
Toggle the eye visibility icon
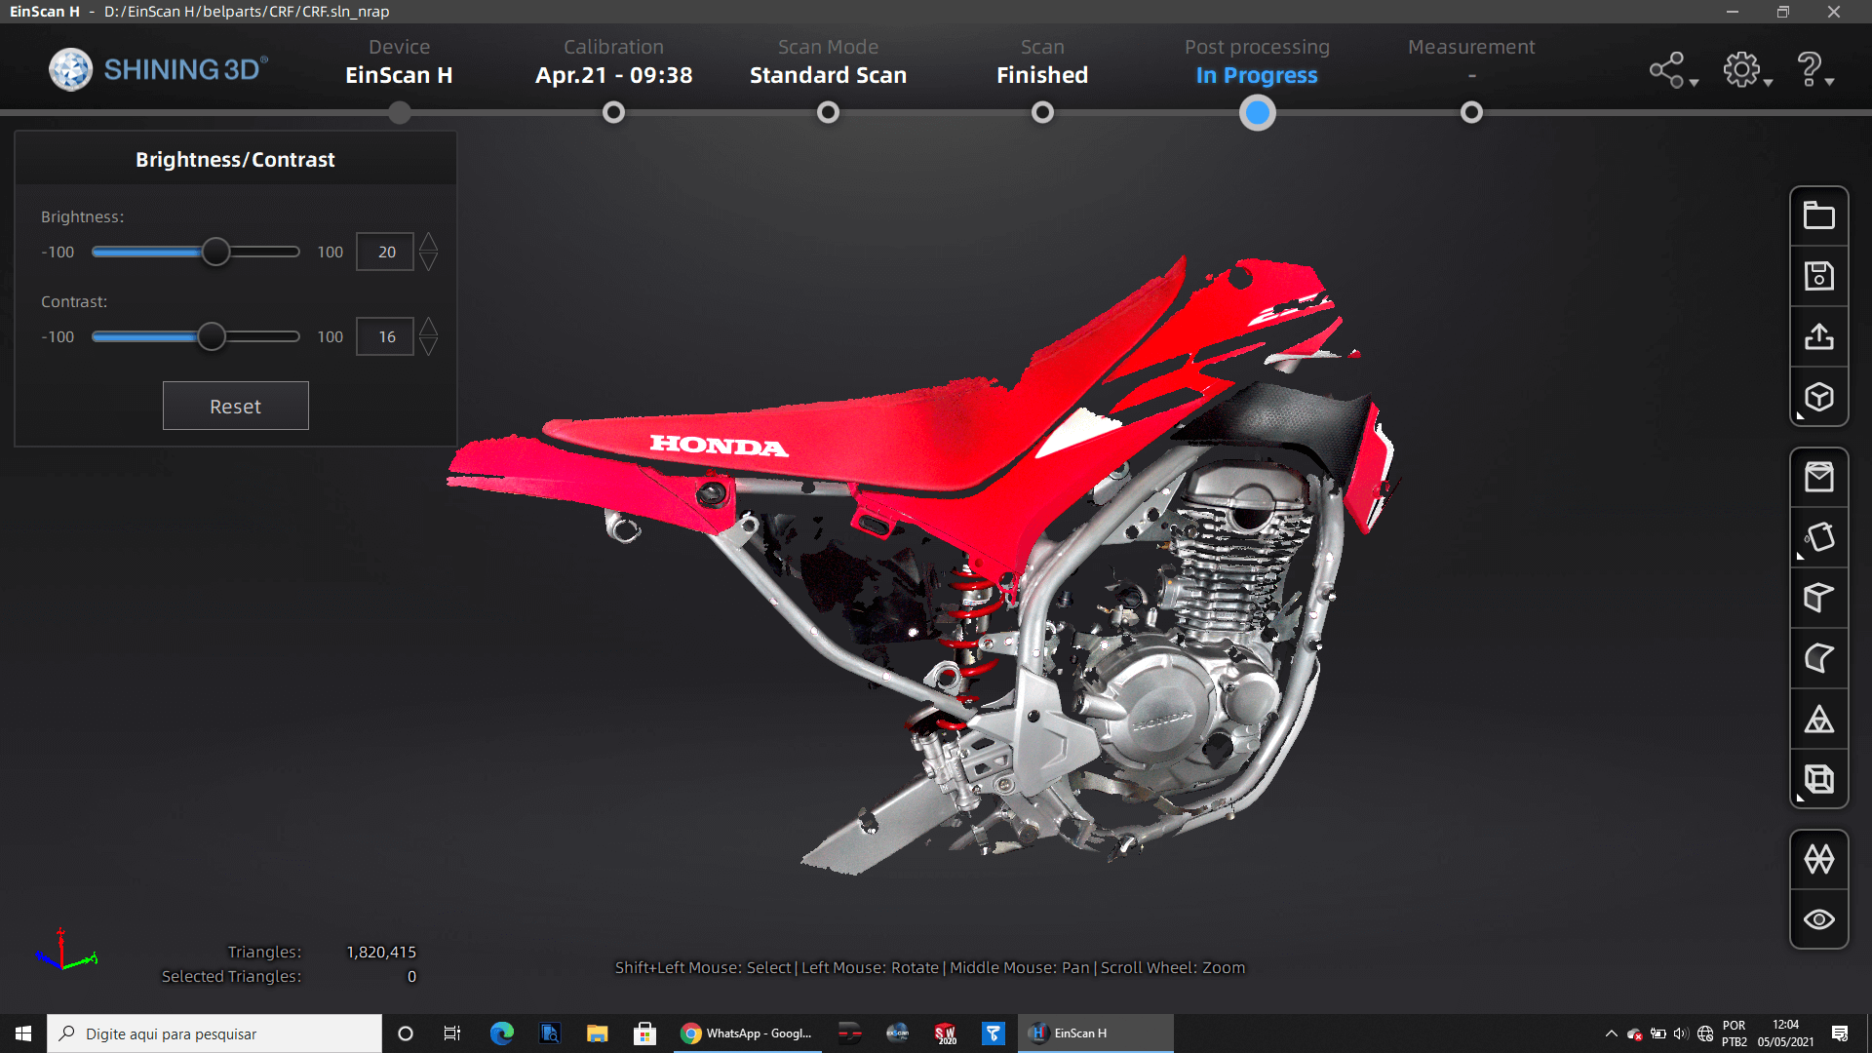[1818, 919]
